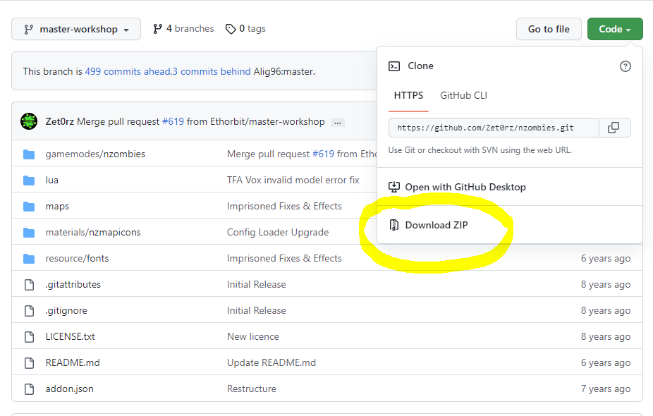The image size is (653, 416).
Task: Copy the clone URL to clipboard
Action: tap(614, 128)
